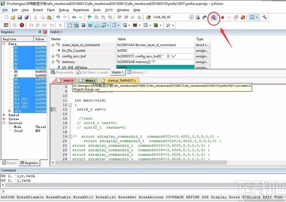Pin the Registers panel
This screenshot has height=202, width=286.
(x=40, y=32)
